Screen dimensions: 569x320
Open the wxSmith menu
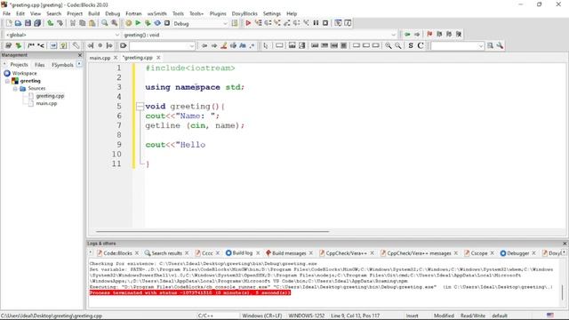click(156, 13)
